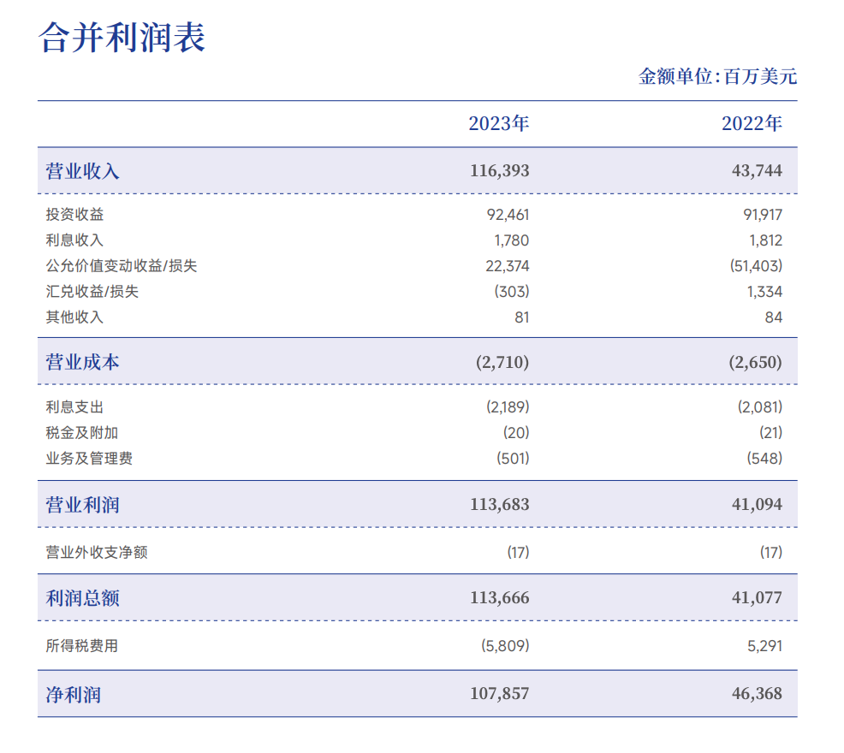Click the 税金及附加 value (20)
This screenshot has height=753, width=844.
point(516,433)
